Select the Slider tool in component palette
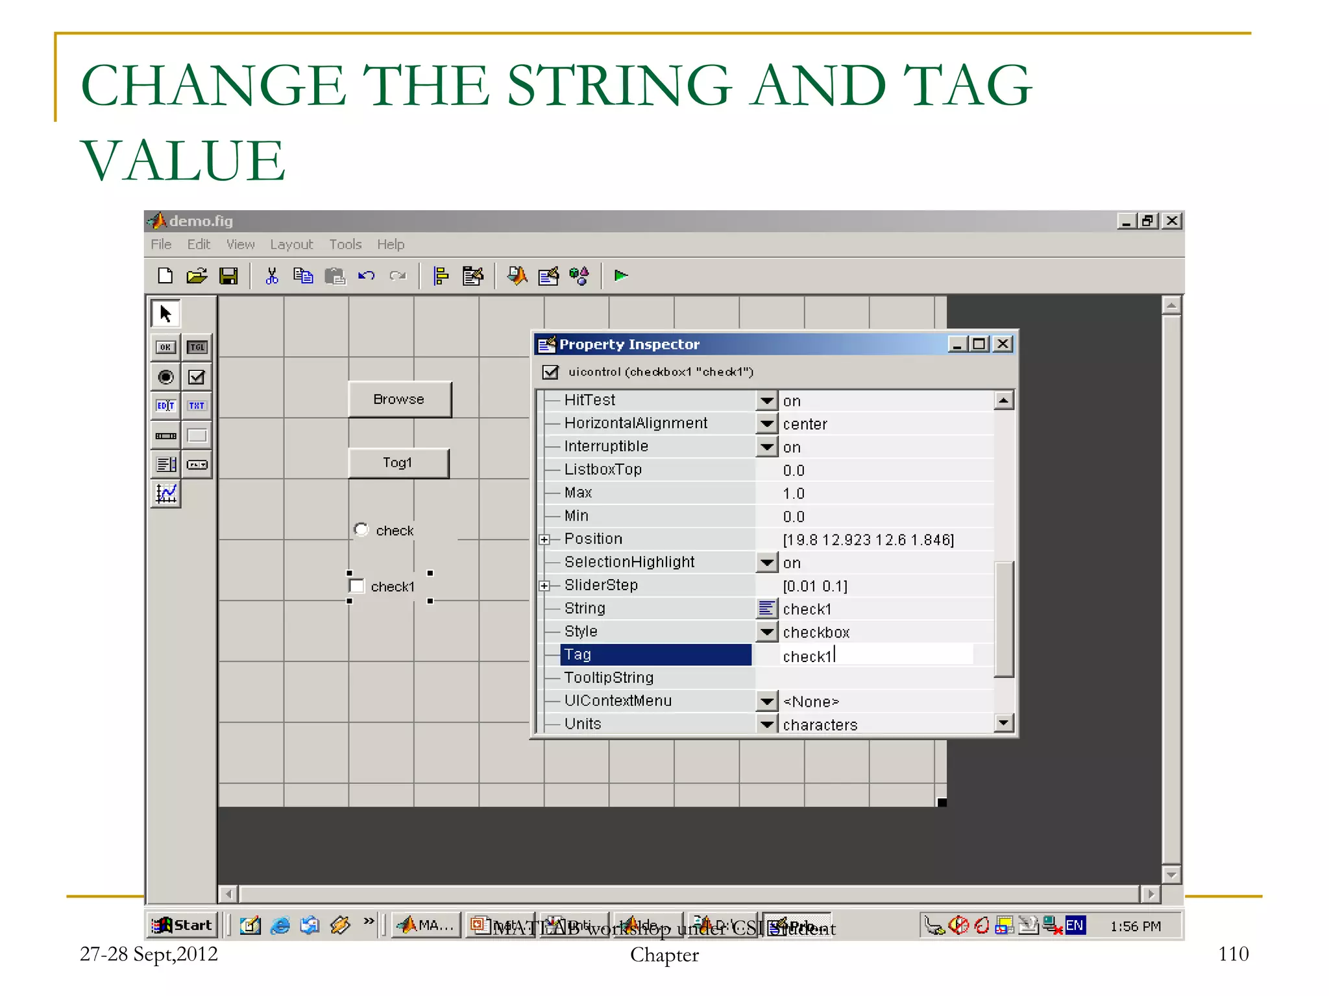1329x996 pixels. point(165,436)
